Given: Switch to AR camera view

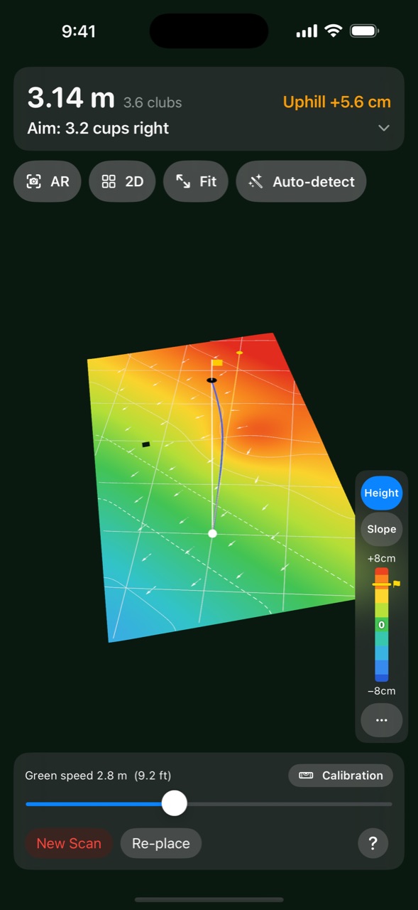Looking at the screenshot, I should pyautogui.click(x=48, y=181).
